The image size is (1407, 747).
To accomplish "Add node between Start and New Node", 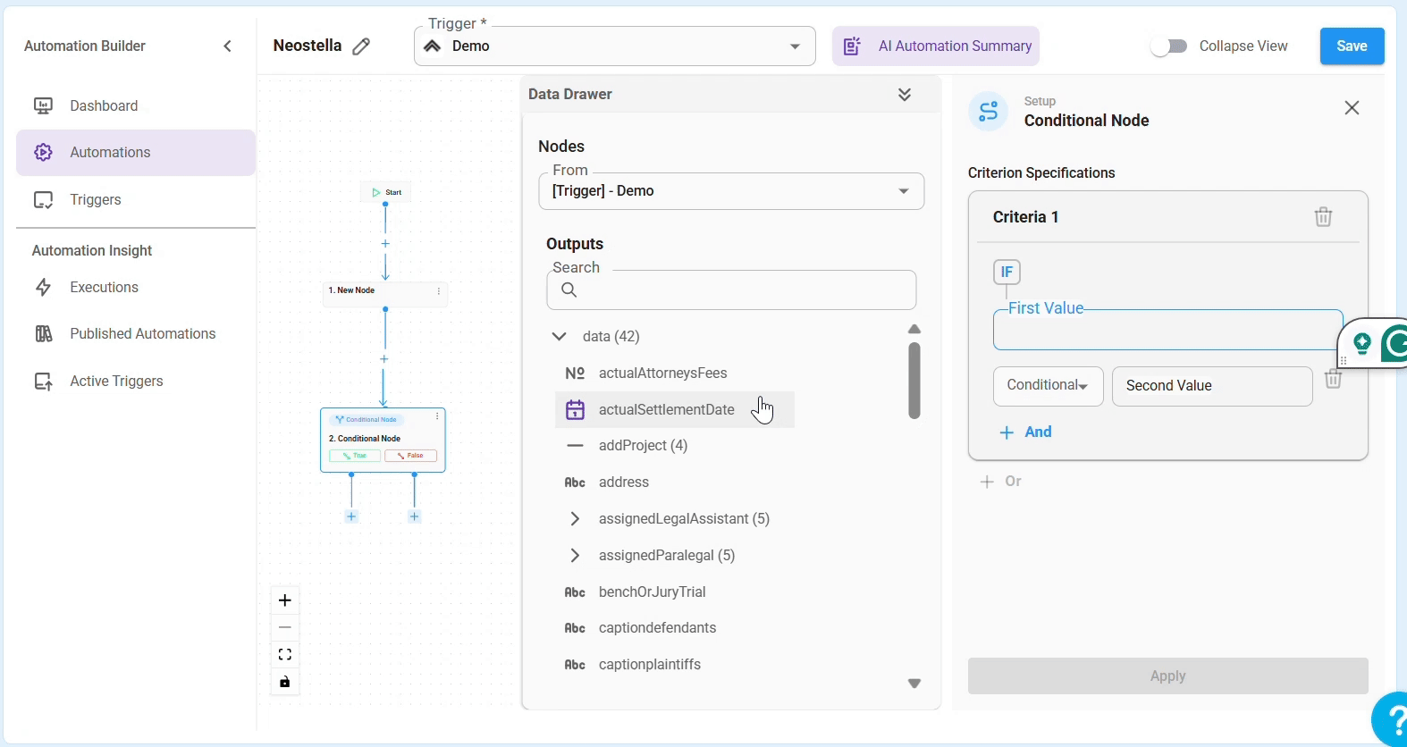I will pos(385,244).
